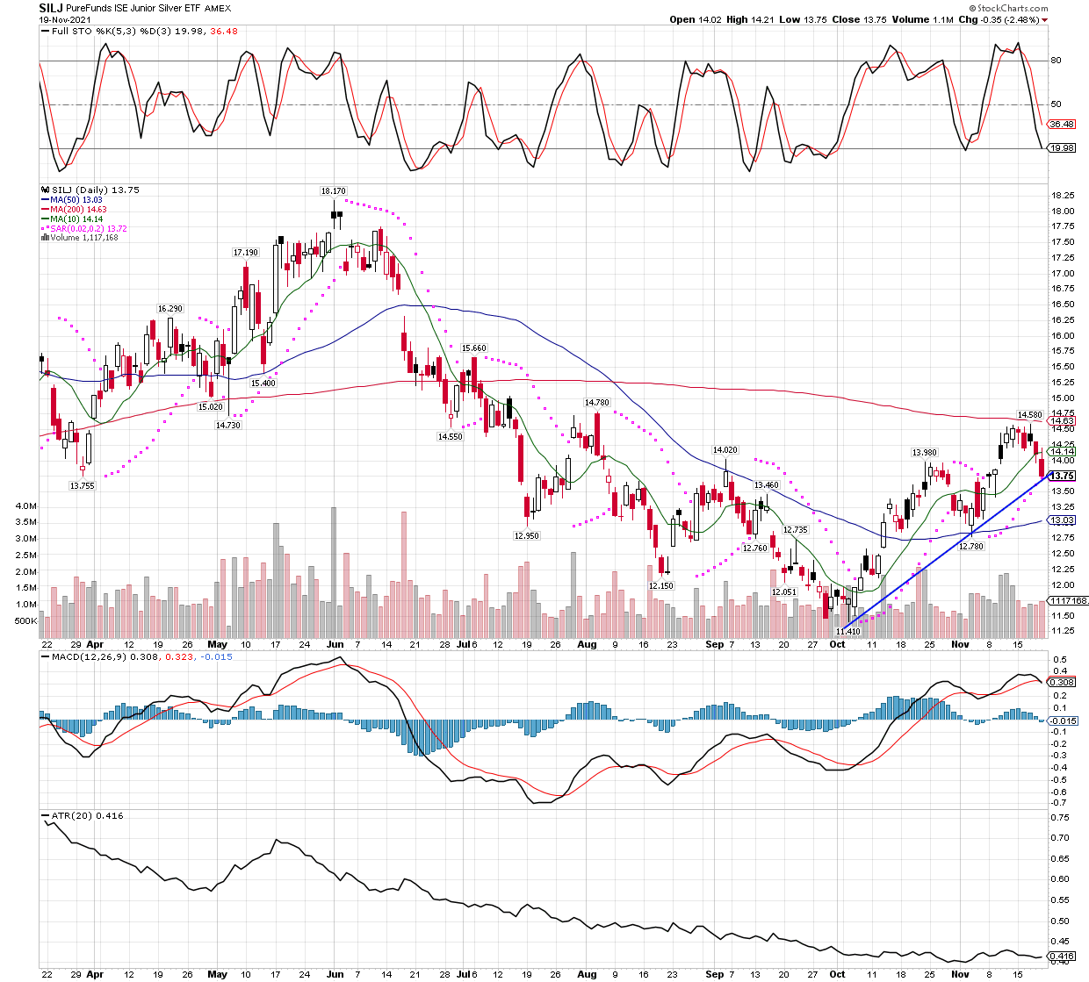Screen dimensions: 1089x982
Task: Click the High 14.21 value in the header
Action: point(748,19)
